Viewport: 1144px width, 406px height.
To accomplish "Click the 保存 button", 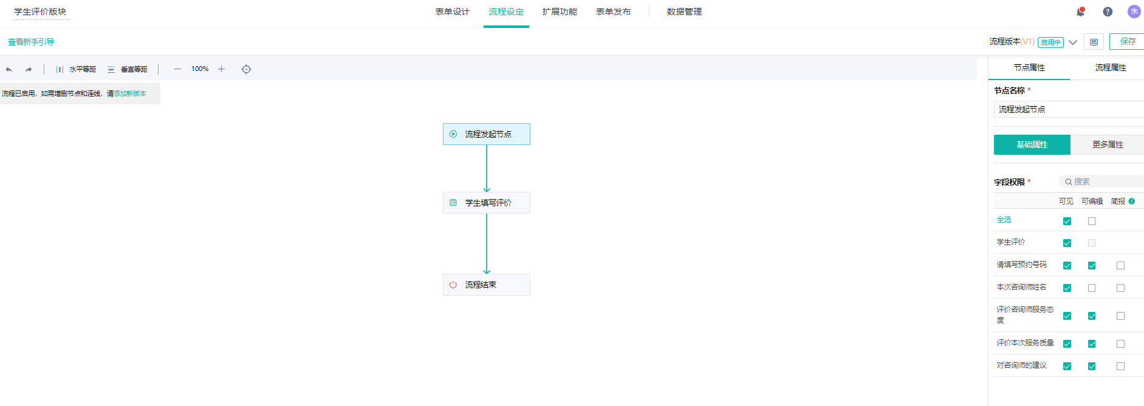I will (x=1128, y=42).
